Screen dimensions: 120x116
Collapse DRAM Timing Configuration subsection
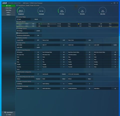click(17, 50)
